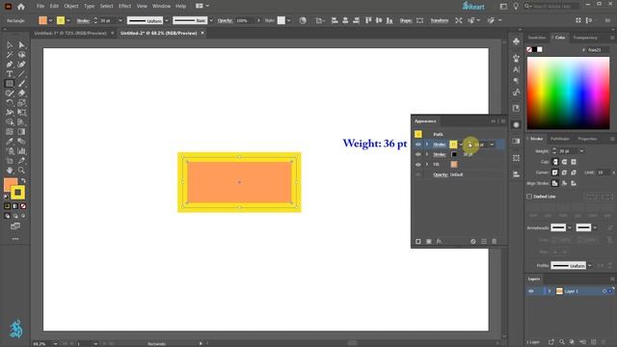Choose the Scale tool
The width and height of the screenshot is (617, 347).
(21, 103)
